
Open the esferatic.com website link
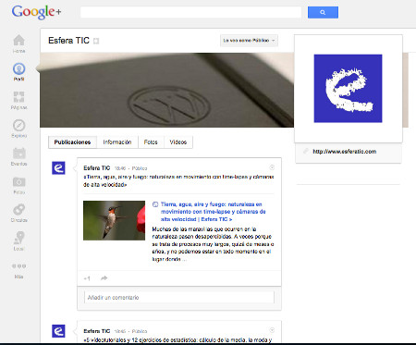click(344, 152)
